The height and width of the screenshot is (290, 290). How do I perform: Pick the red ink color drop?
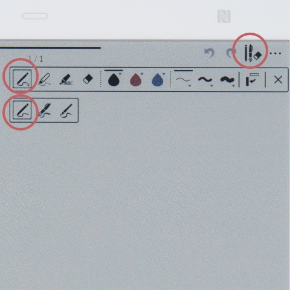coord(135,80)
